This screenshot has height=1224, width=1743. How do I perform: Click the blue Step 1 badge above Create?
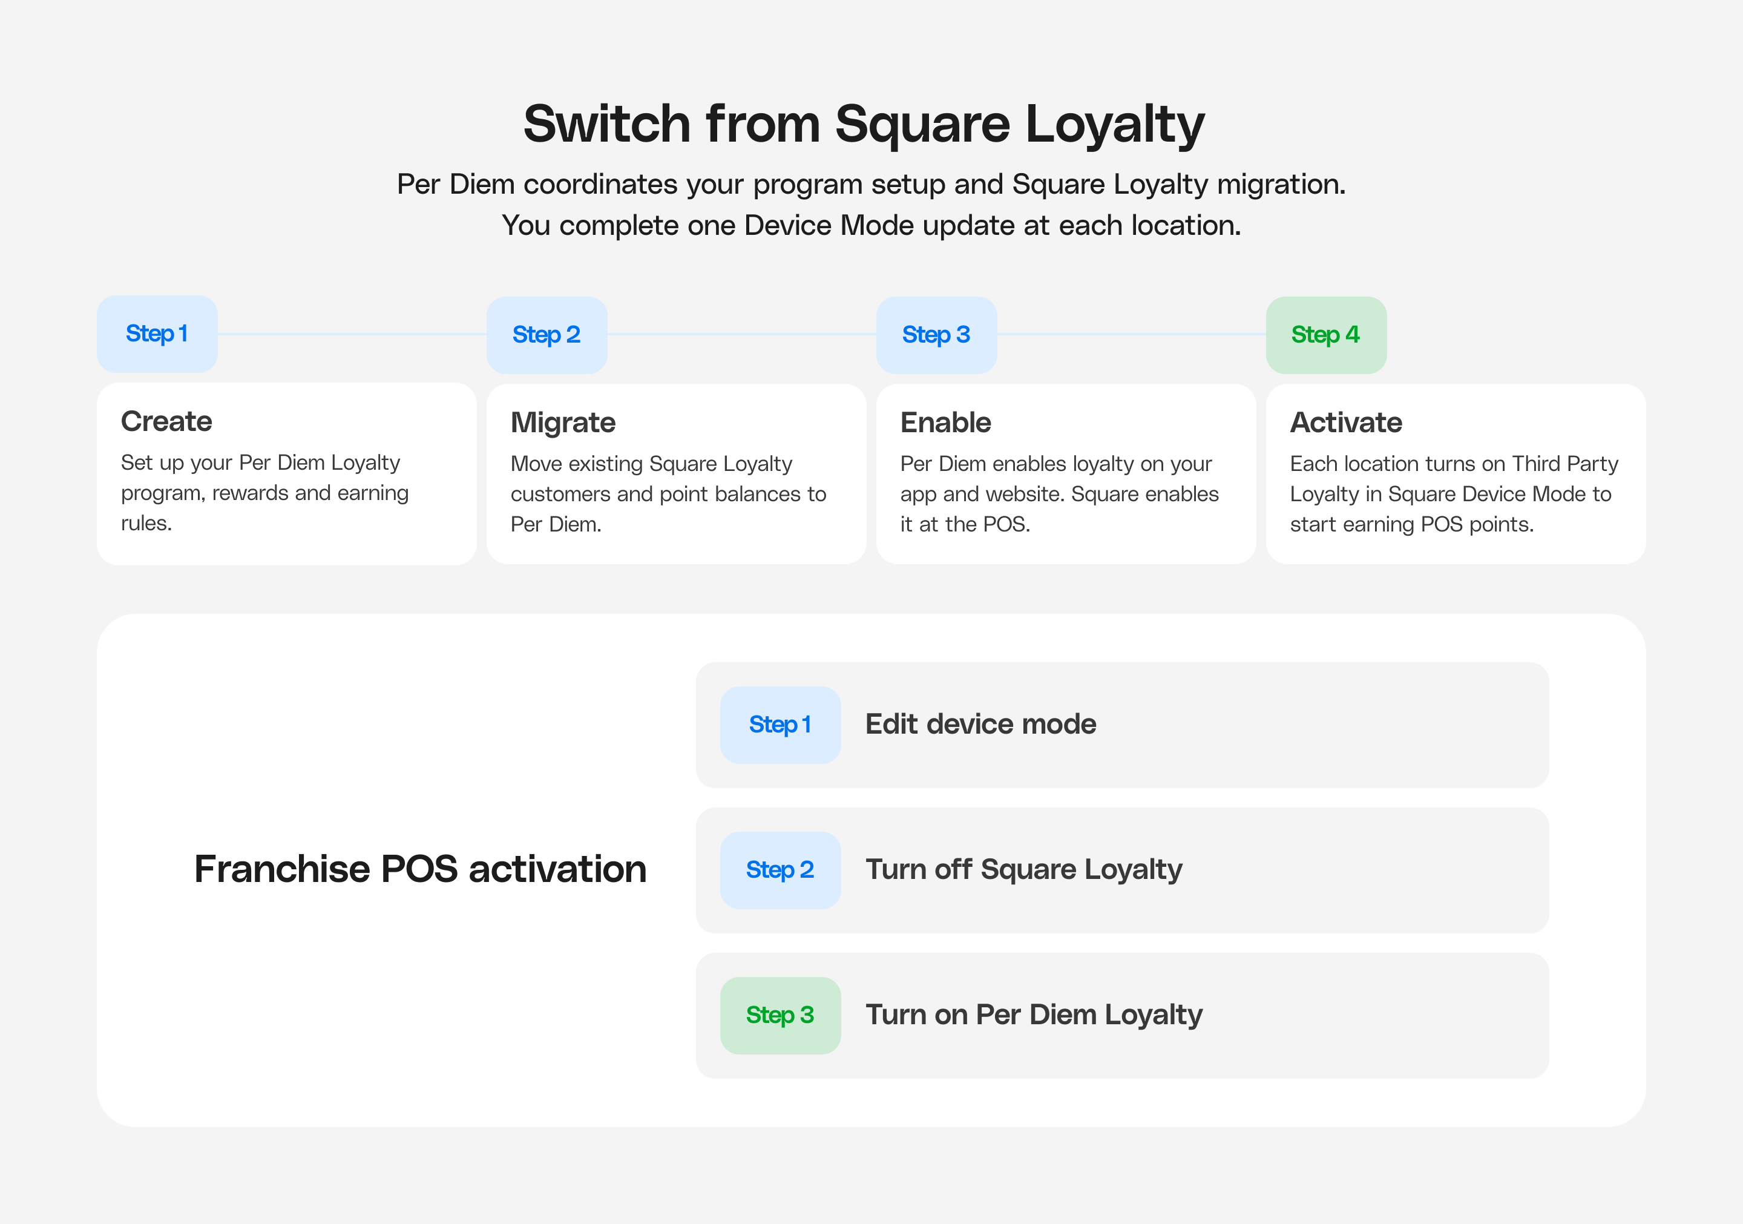point(157,334)
